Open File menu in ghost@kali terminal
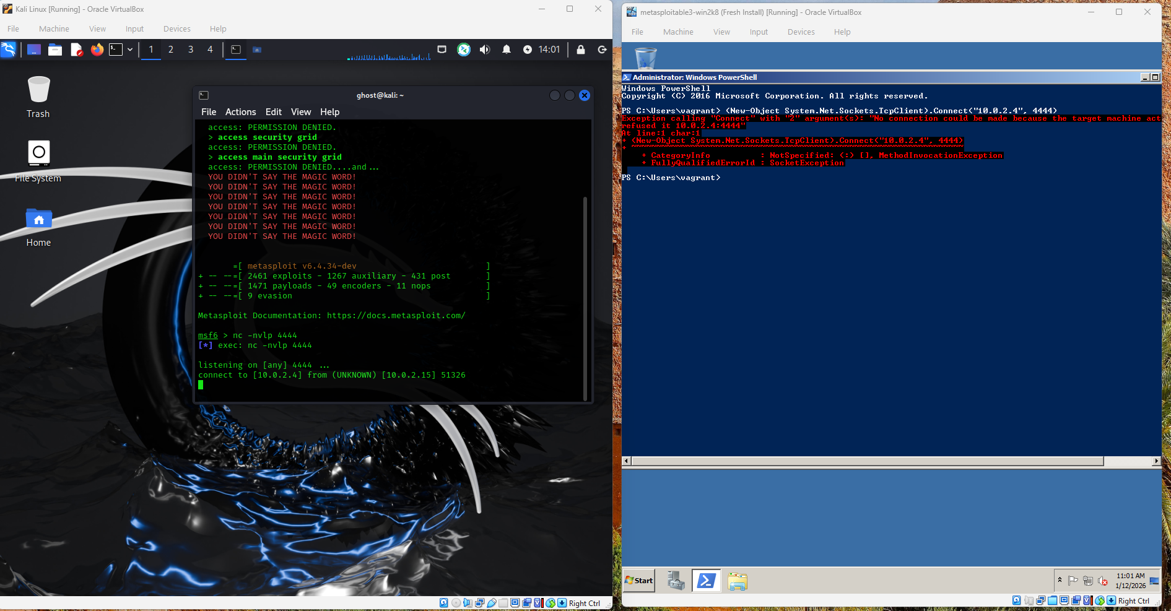1171x611 pixels. tap(209, 112)
